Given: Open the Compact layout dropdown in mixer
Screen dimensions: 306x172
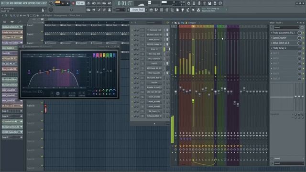Looking at the screenshot, I should tap(192, 23).
